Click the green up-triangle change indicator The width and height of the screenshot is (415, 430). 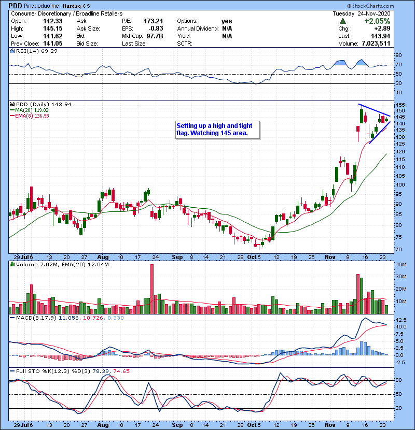[x=342, y=21]
